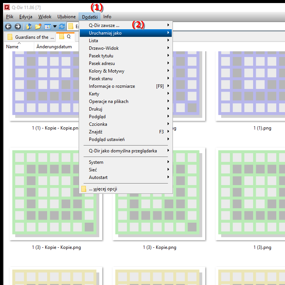Viewport: 285px width, 285px height.
Task: Open the view mode grid icon
Action: tap(47, 27)
